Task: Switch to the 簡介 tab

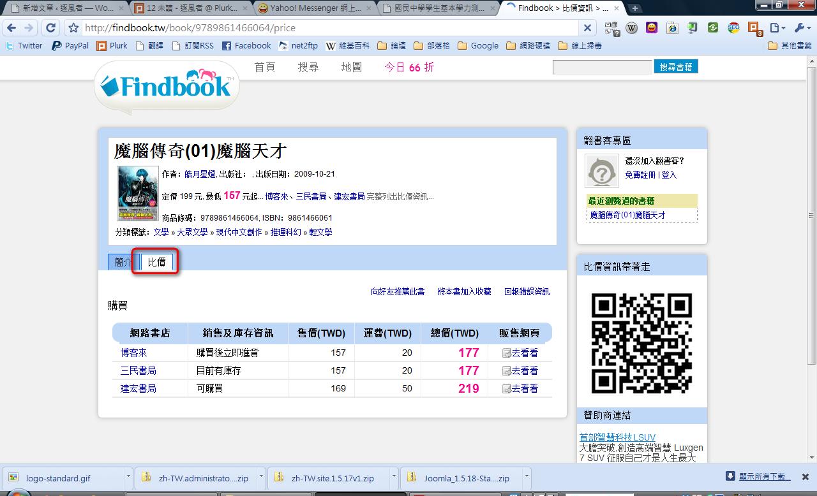Action: (124, 262)
